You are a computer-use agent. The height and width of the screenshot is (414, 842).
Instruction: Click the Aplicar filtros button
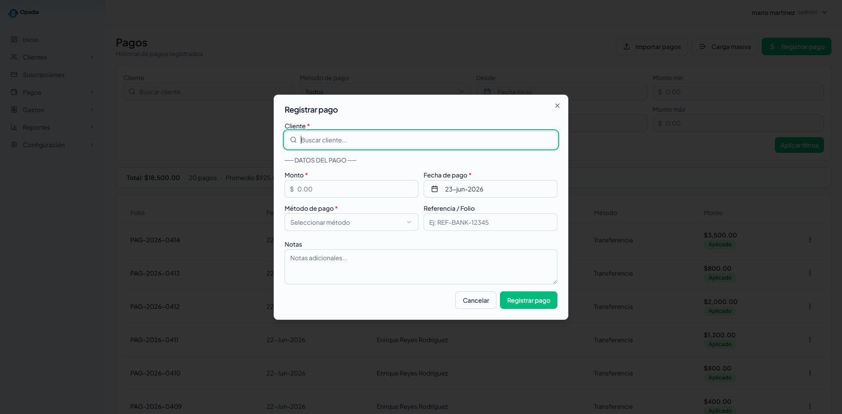pyautogui.click(x=799, y=145)
